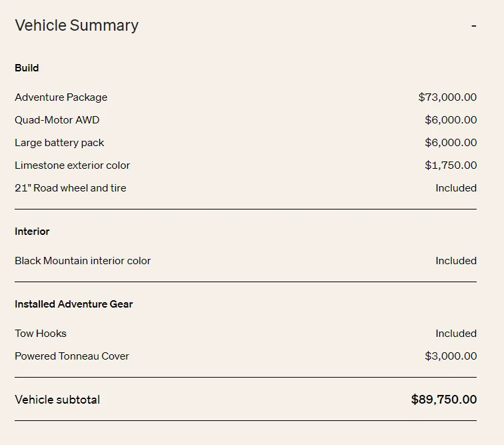Screen dimensions: 504x445
Task: Select the Tow Hooks item
Action: (41, 334)
